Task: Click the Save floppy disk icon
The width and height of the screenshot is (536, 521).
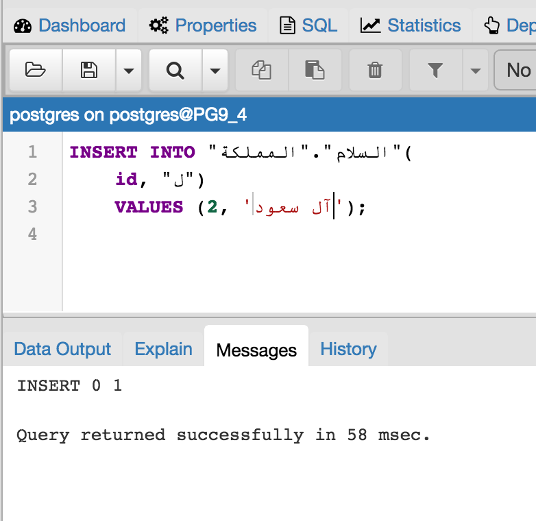Action: [x=89, y=70]
